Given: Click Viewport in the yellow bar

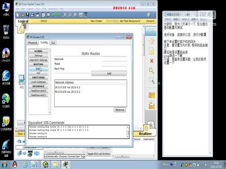Looking at the screenshot, I should point(150,21).
